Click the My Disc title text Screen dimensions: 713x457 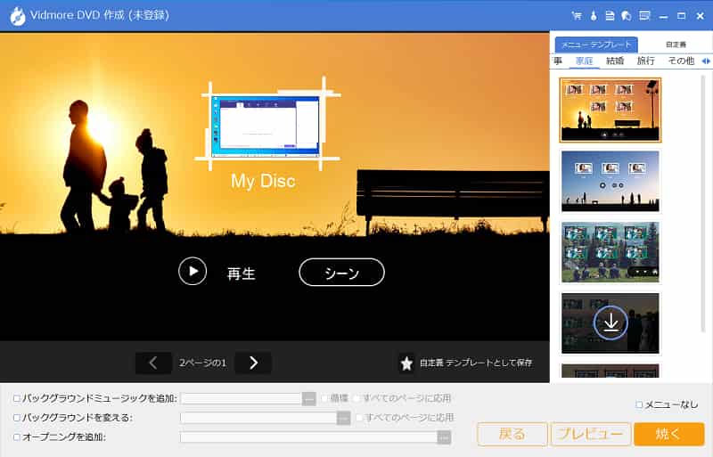tap(263, 181)
